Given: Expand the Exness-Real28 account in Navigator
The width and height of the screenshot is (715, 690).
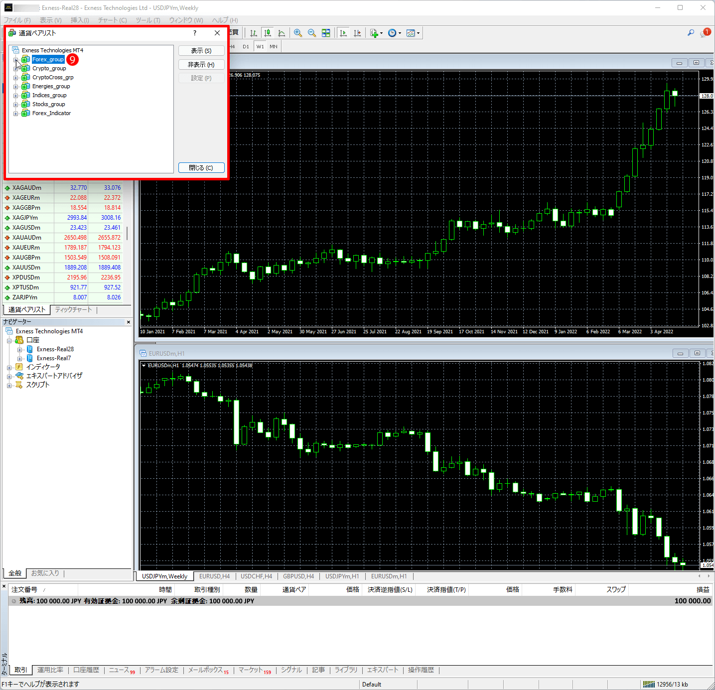Looking at the screenshot, I should click(x=20, y=349).
